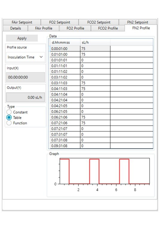The width and height of the screenshot is (161, 228).
Task: Open the FCO2 Setpoint tab
Action: tap(99, 22)
